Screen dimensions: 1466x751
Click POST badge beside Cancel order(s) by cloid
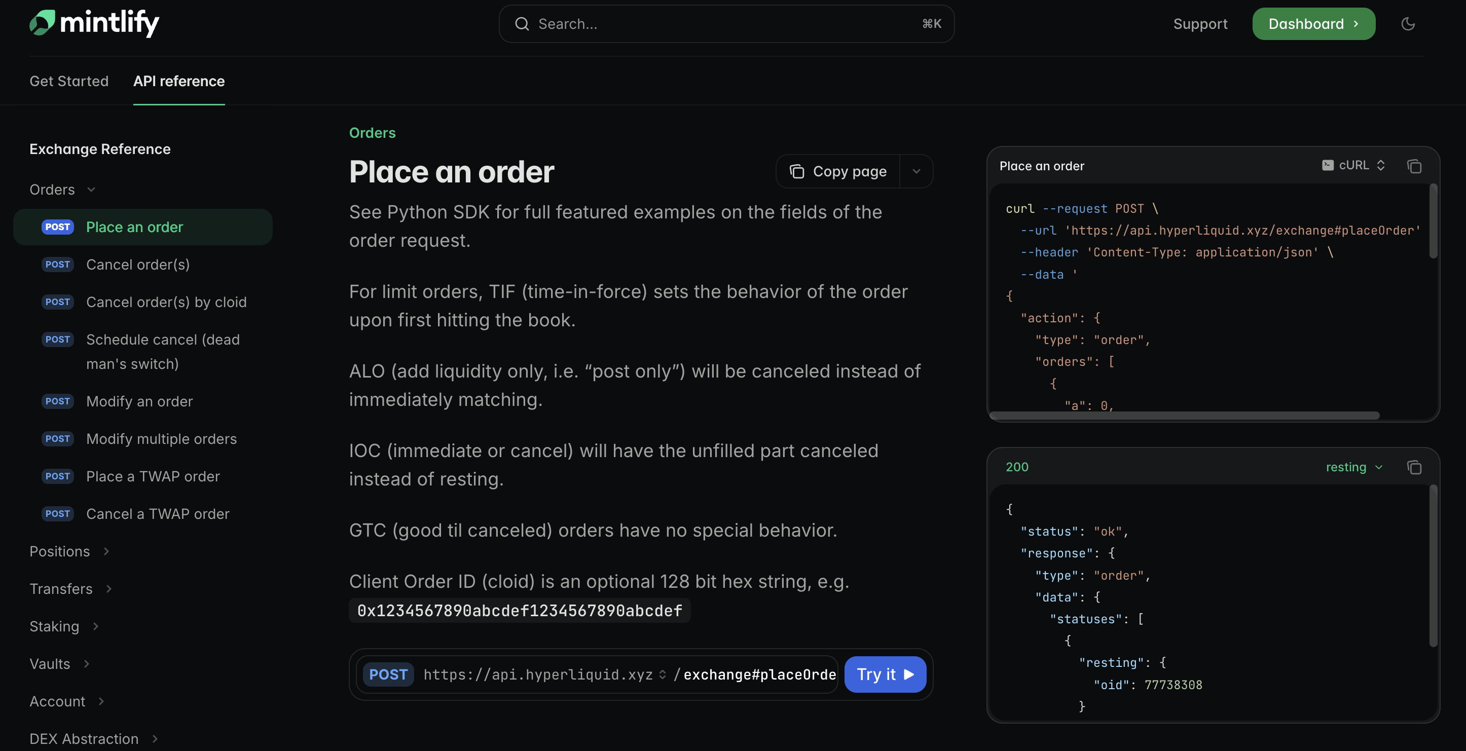coord(57,302)
